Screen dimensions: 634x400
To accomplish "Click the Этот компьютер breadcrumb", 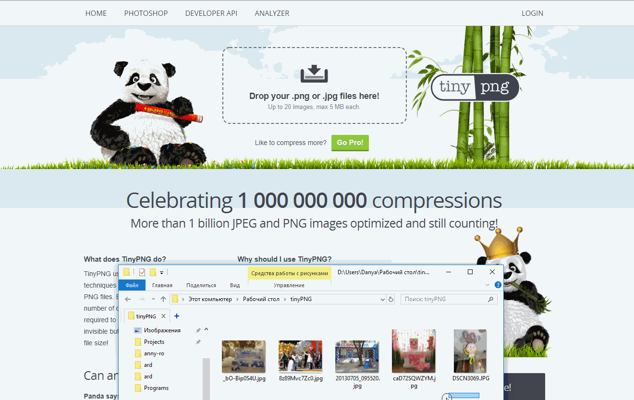I will [210, 299].
